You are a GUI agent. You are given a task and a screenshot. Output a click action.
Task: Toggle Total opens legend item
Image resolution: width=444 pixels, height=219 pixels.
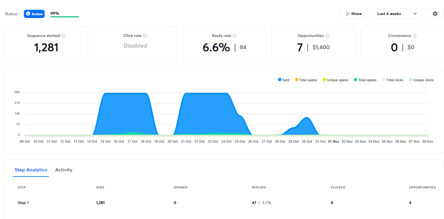[x=306, y=80]
